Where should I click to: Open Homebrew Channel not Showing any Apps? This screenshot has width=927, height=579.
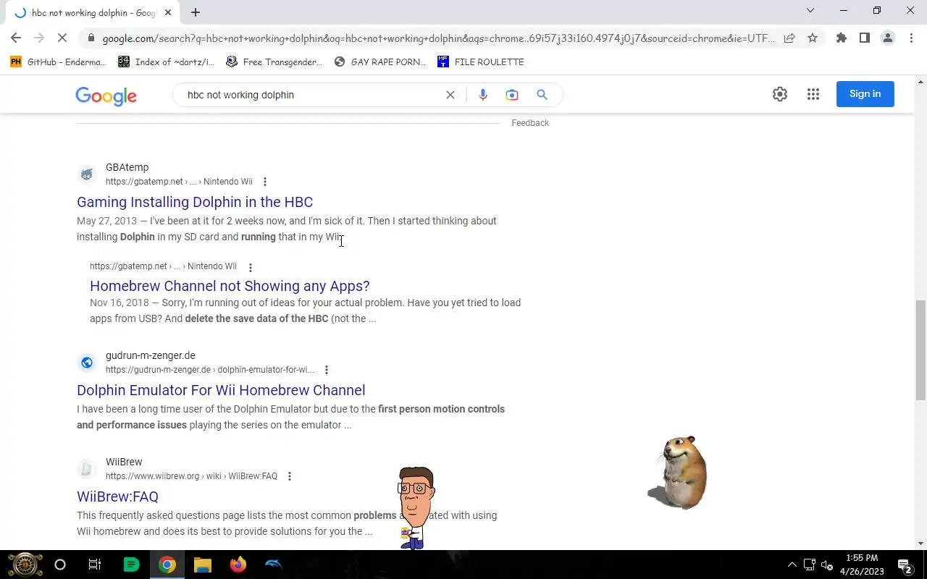pos(230,286)
